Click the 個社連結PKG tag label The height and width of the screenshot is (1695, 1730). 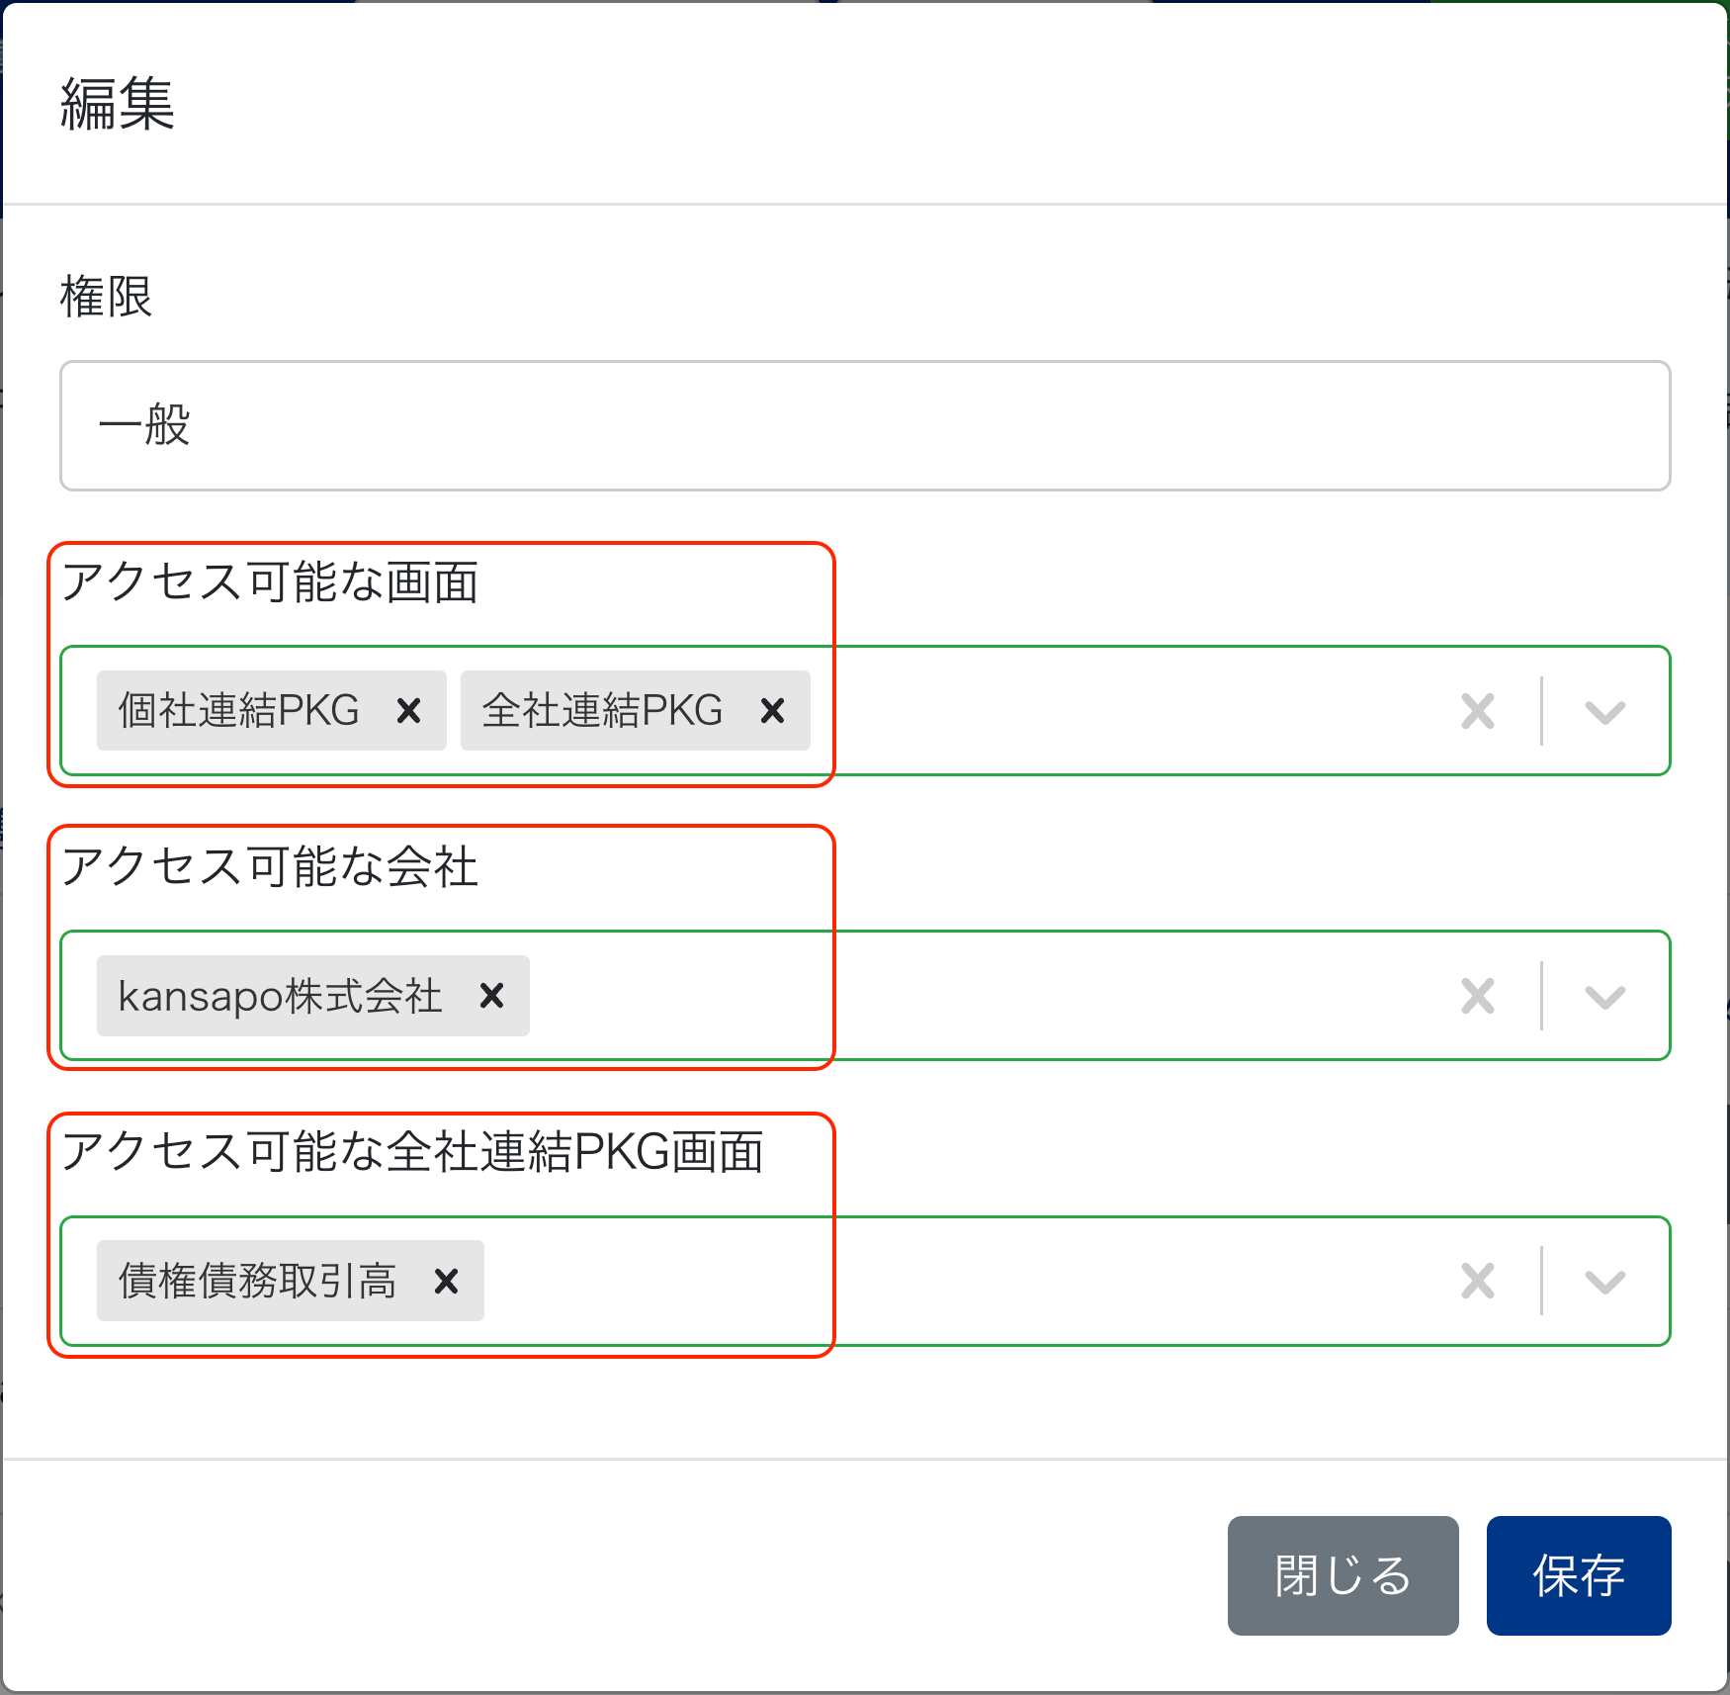(x=239, y=711)
